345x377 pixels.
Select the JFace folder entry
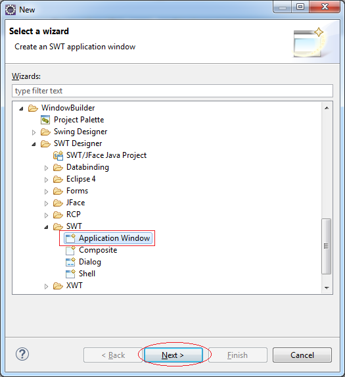69,203
